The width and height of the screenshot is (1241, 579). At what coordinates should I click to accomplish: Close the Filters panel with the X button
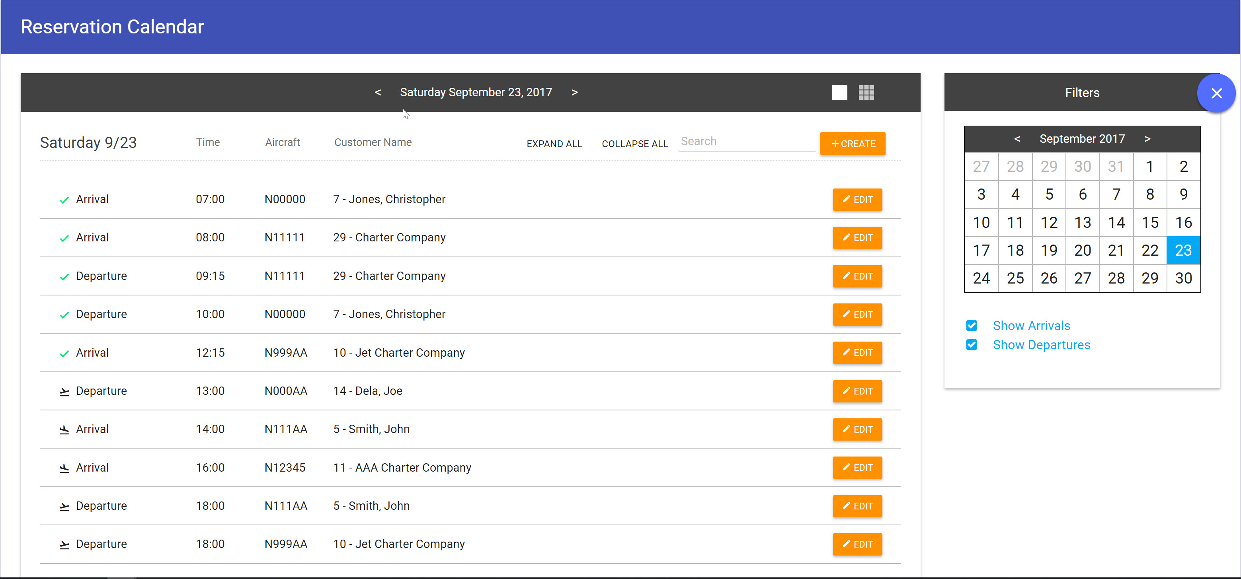1216,93
